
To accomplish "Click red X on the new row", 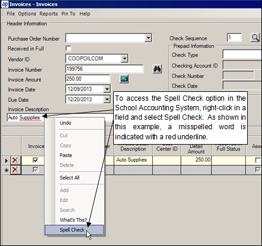I will pyautogui.click(x=15, y=170).
